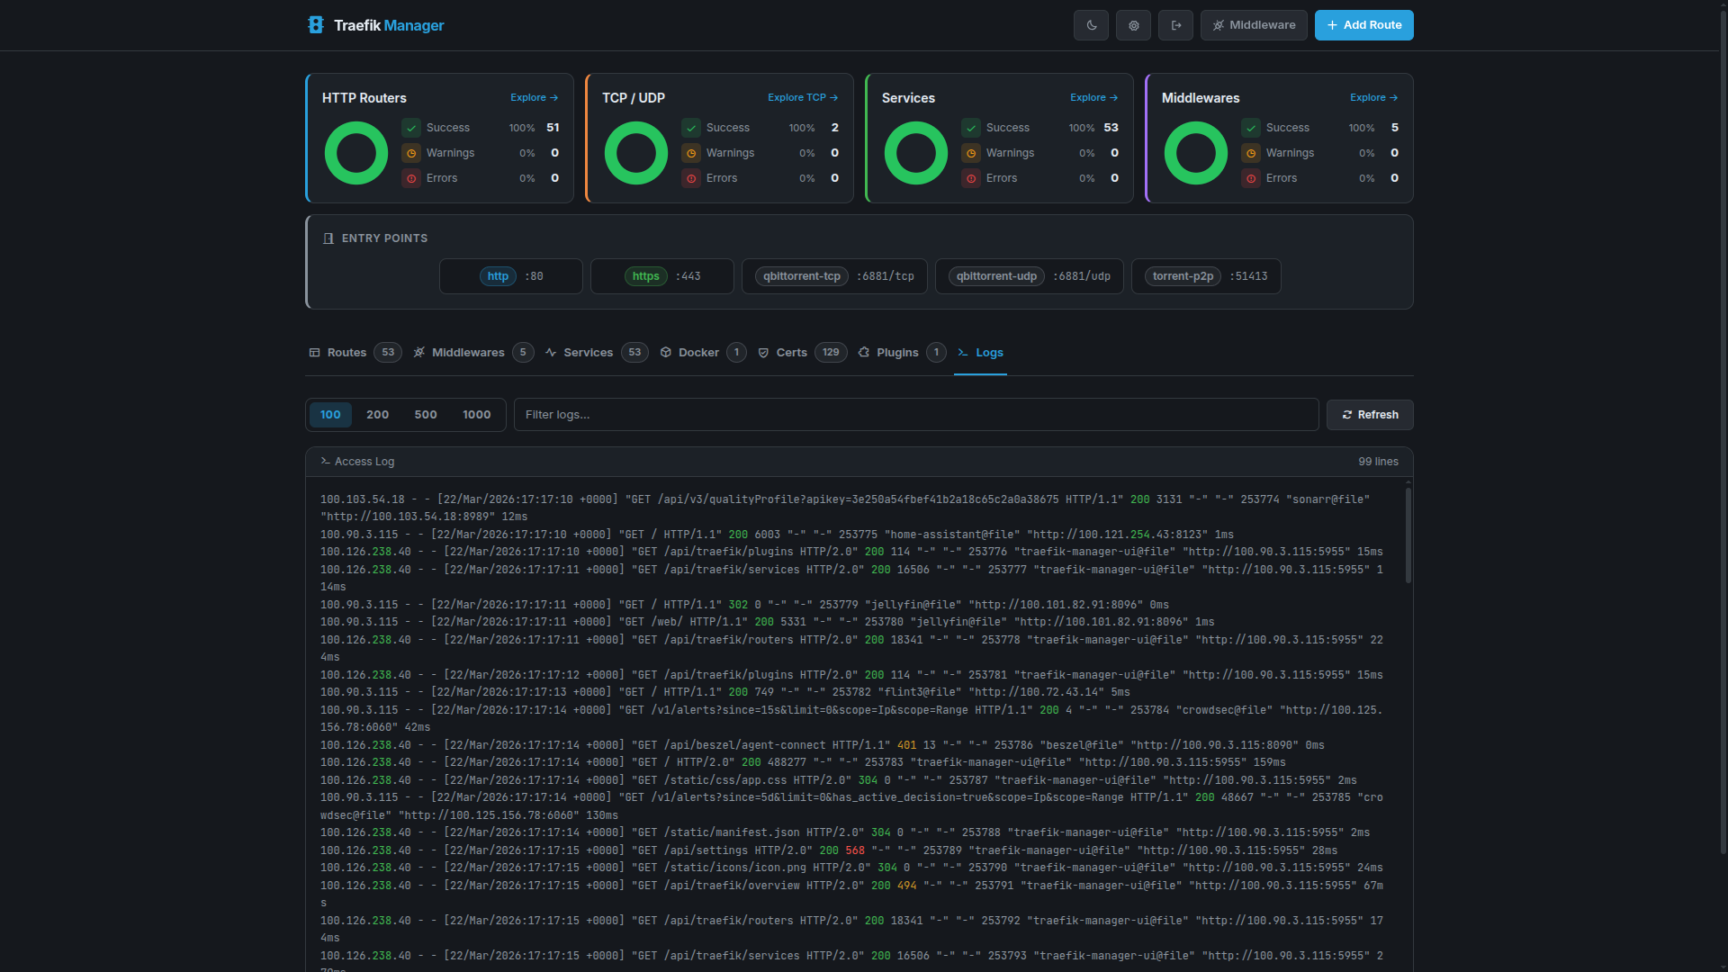This screenshot has width=1728, height=972.
Task: Click Middlewares Errors alert icon
Action: (1251, 178)
